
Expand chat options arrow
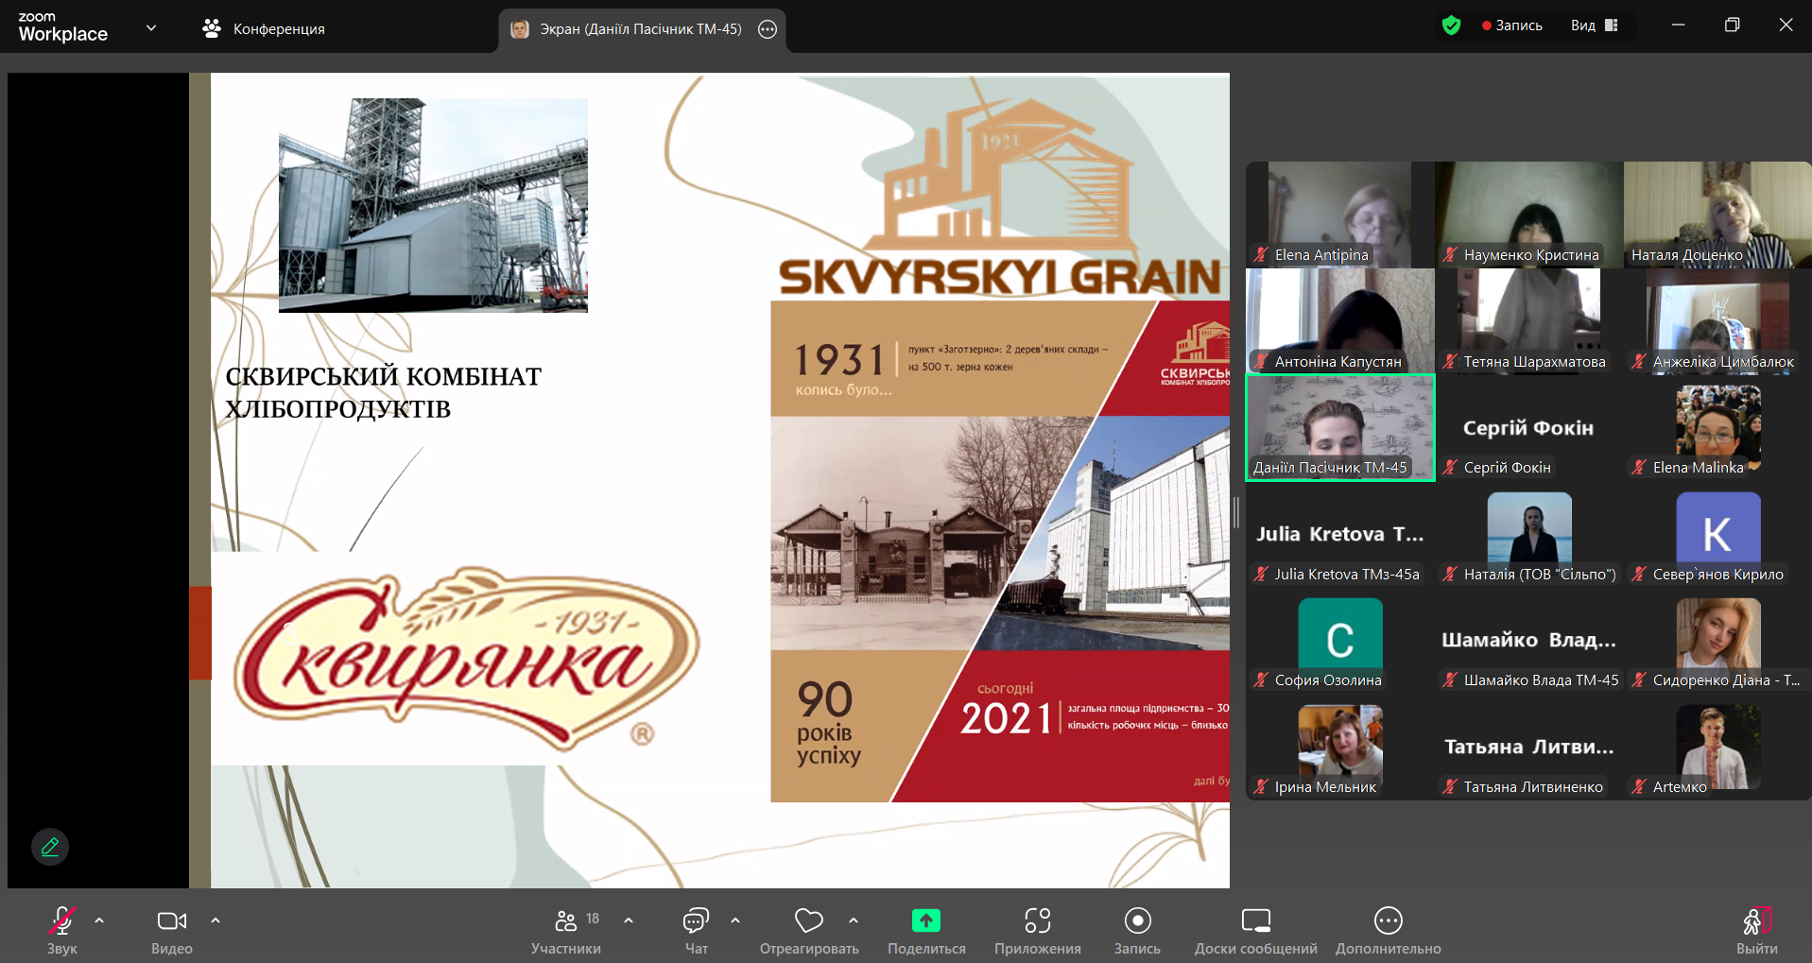[x=735, y=920]
